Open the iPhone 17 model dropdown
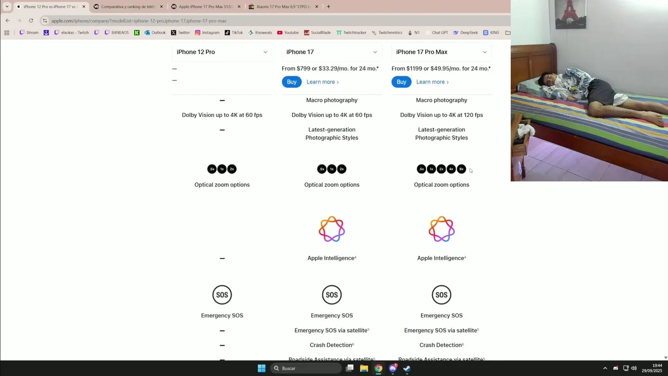 click(332, 52)
